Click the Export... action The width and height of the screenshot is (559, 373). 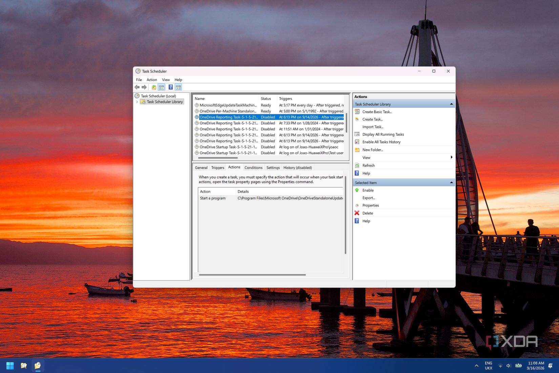tap(369, 198)
